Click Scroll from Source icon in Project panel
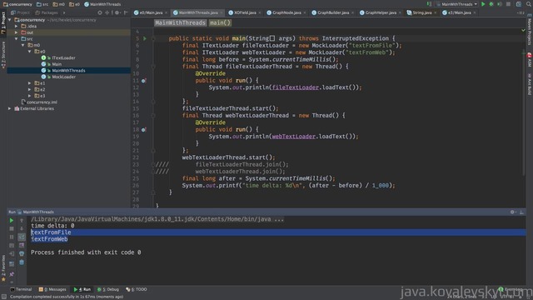Image resolution: width=533 pixels, height=300 pixels. [100, 12]
